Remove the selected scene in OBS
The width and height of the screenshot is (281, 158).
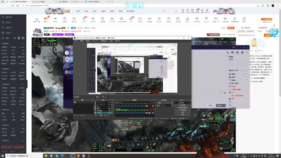pyautogui.click(x=78, y=116)
